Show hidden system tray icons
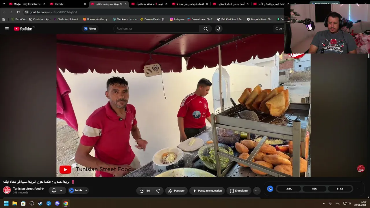This screenshot has width=370, height=208. coord(324,203)
